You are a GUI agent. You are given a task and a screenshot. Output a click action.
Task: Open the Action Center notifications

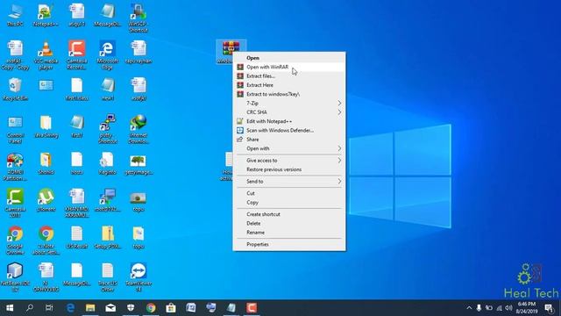[x=550, y=308]
